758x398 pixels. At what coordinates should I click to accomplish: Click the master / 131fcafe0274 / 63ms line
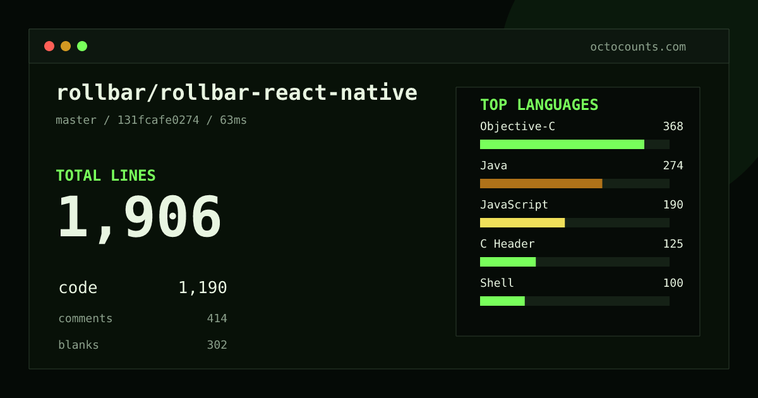tap(152, 120)
